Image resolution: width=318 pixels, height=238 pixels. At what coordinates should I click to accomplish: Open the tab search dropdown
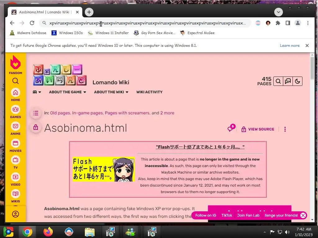(x=279, y=12)
